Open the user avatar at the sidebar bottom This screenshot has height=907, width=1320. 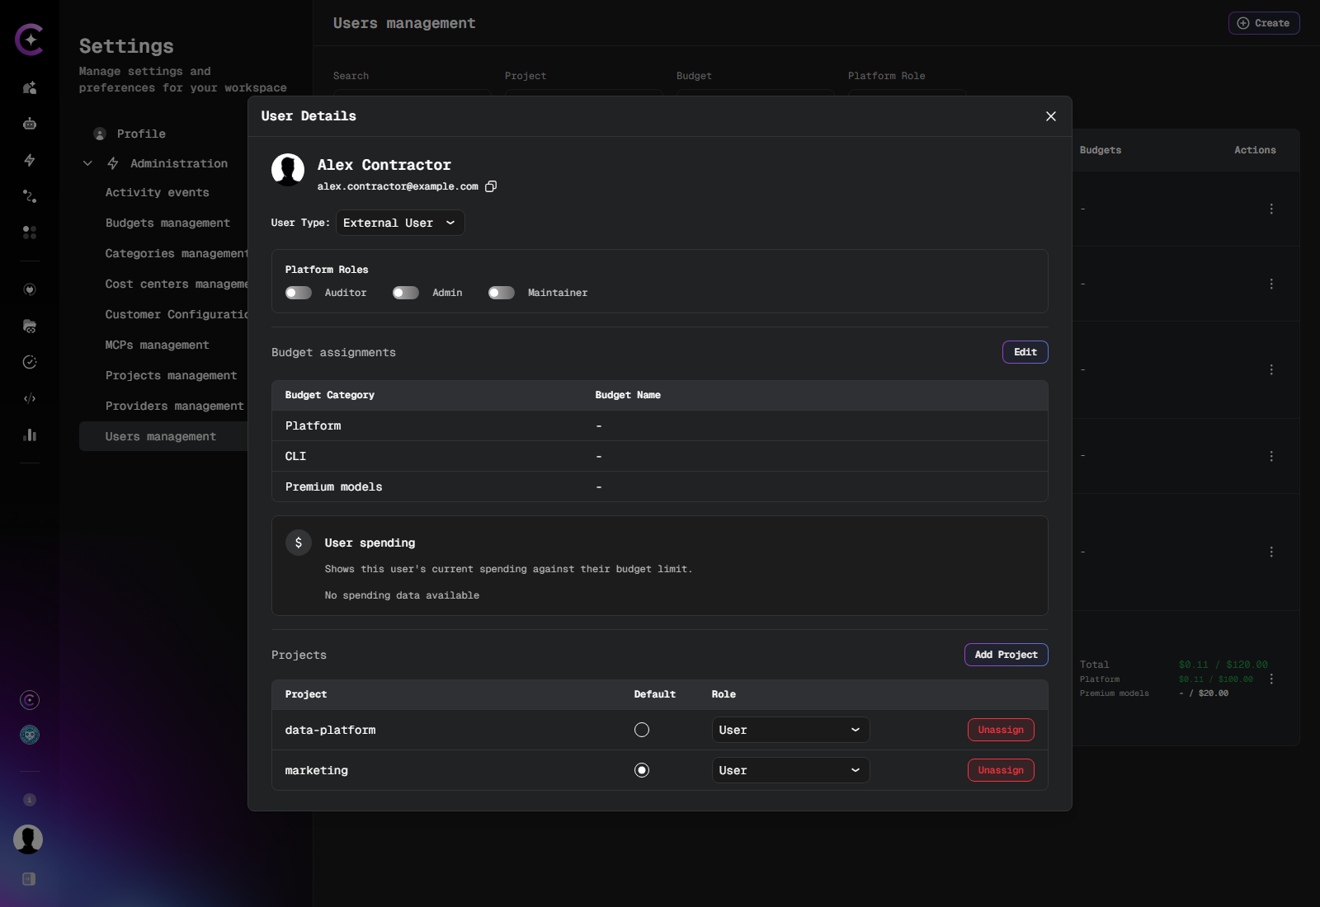click(28, 839)
